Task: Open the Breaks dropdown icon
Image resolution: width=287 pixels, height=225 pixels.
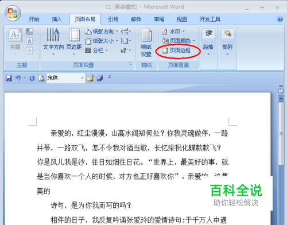Action: (x=126, y=32)
